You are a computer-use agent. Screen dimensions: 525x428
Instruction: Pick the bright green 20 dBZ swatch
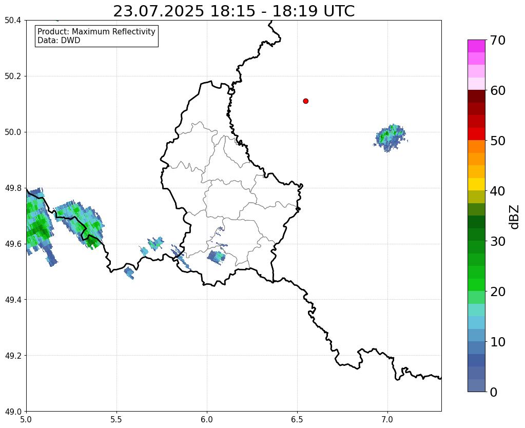(x=476, y=285)
